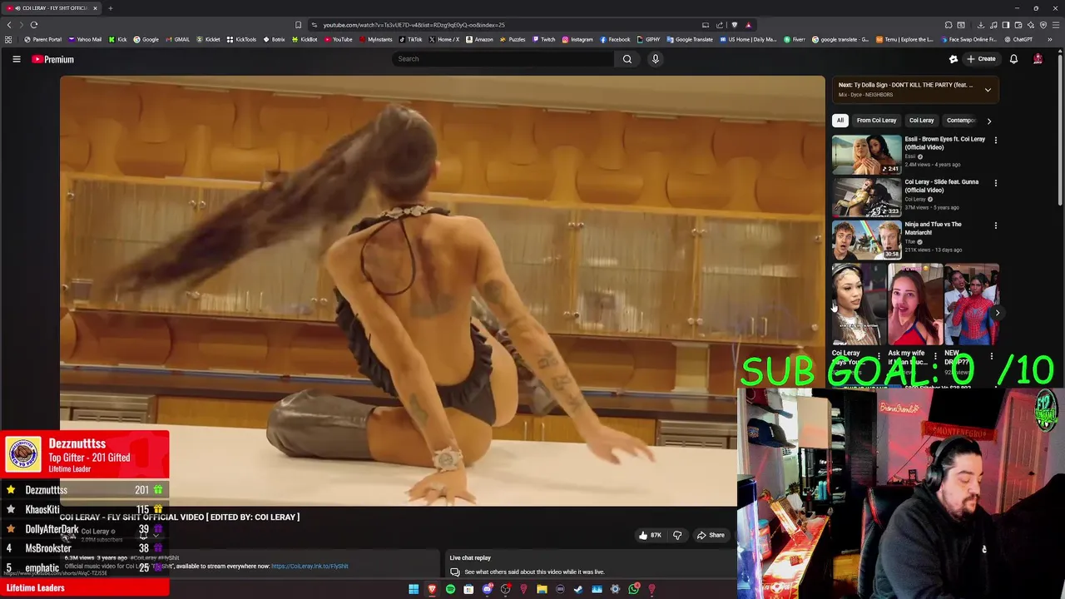
Task: Click the Live chat replay comment icon
Action: [x=455, y=572]
